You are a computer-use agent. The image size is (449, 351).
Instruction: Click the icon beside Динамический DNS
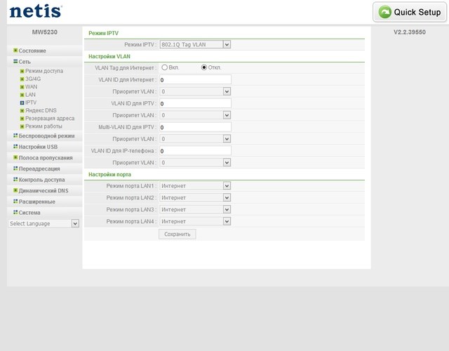(x=15, y=190)
